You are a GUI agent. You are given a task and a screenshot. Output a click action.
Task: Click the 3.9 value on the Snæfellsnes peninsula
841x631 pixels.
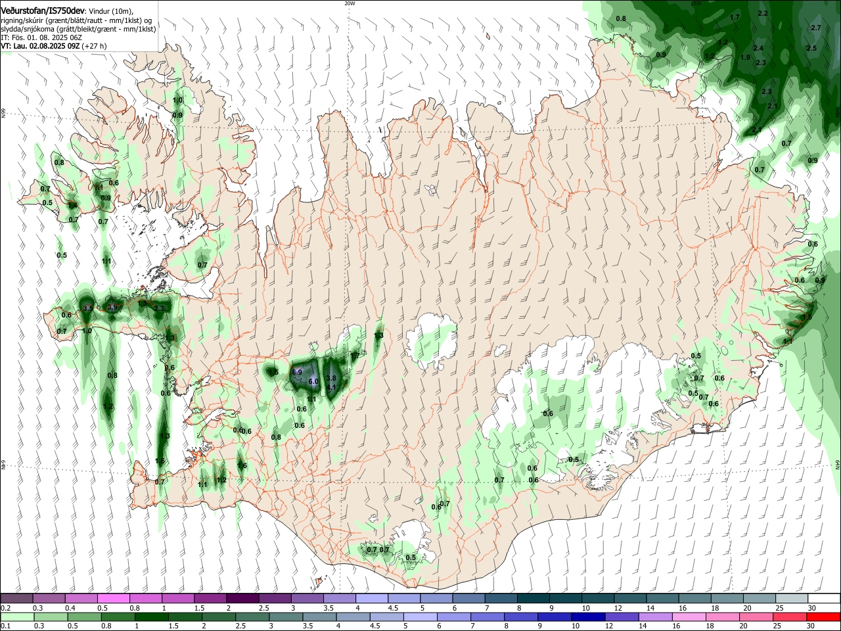click(x=112, y=308)
